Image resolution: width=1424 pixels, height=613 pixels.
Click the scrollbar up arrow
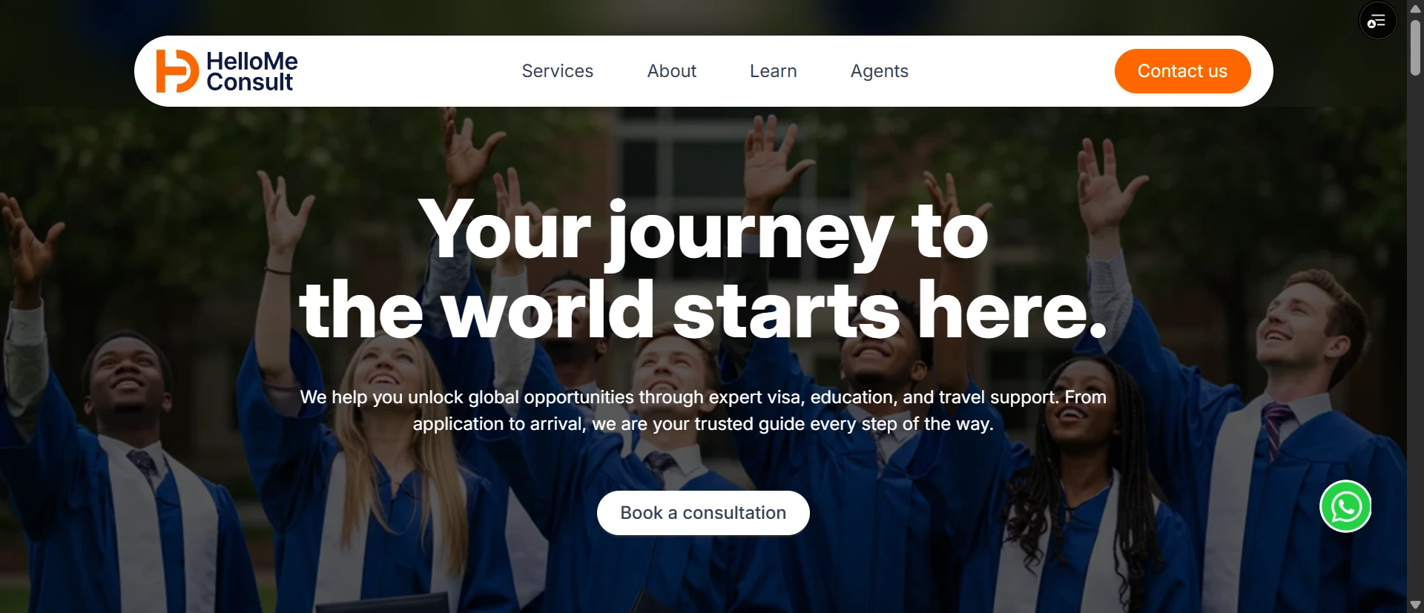[x=1415, y=8]
